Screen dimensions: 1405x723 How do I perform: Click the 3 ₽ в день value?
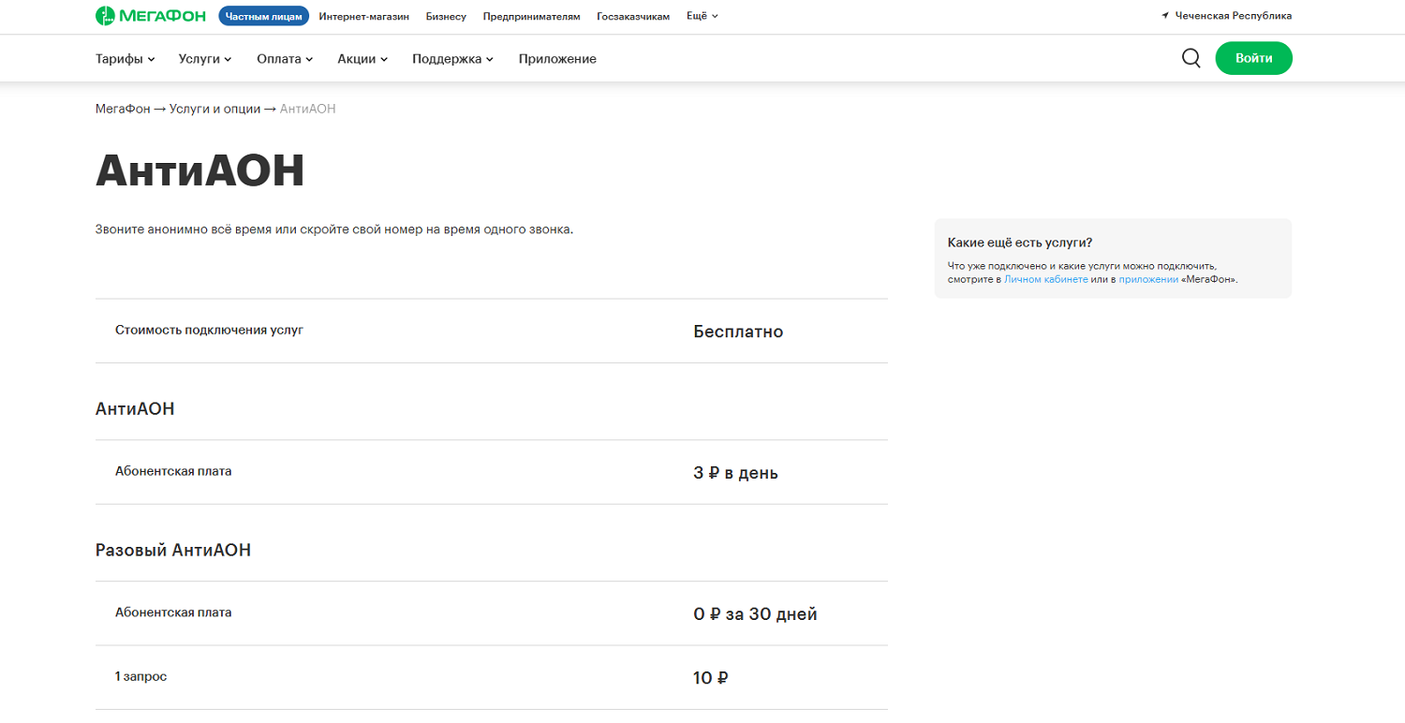735,473
